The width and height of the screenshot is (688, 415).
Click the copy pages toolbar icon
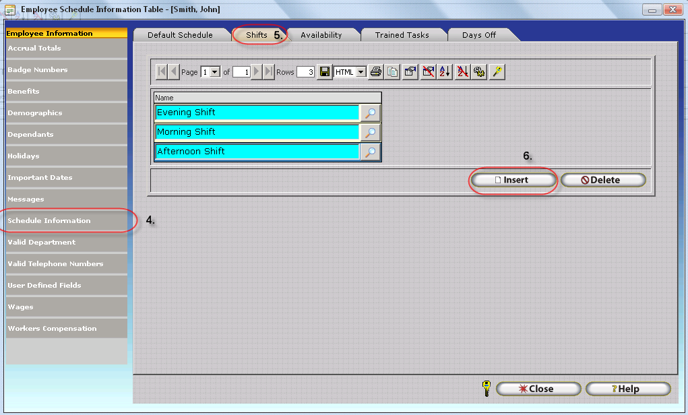tap(393, 72)
